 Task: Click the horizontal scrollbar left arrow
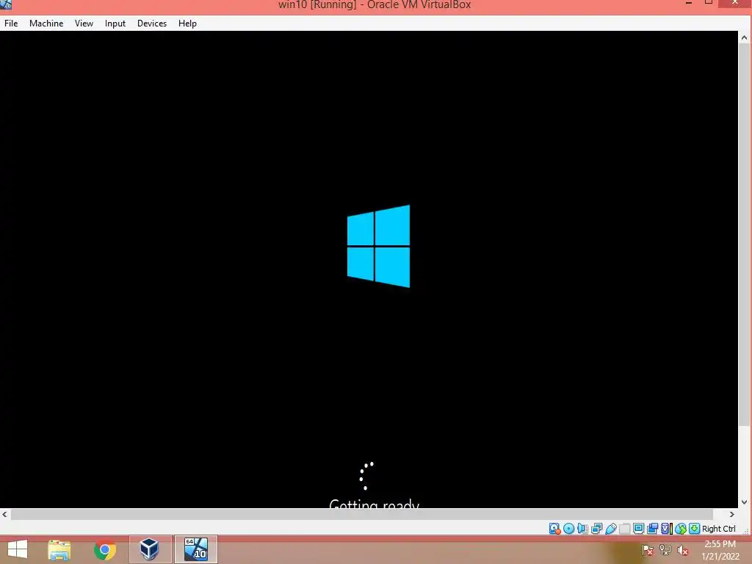click(x=5, y=514)
